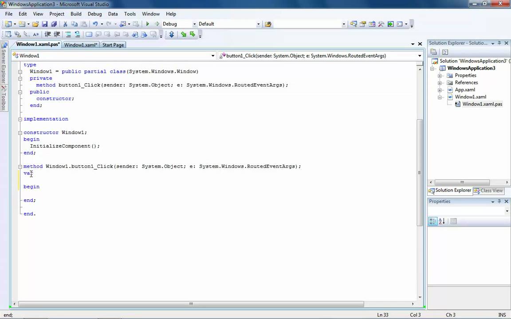
Task: Toggle Categorized view in Properties panel
Action: 433,222
